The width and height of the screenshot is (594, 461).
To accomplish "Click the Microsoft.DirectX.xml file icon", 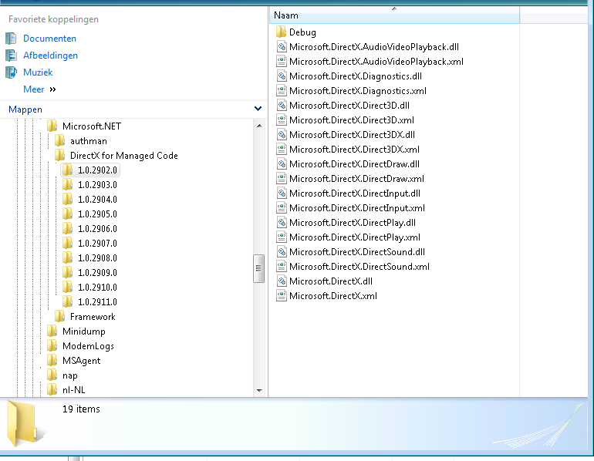I will tap(281, 296).
